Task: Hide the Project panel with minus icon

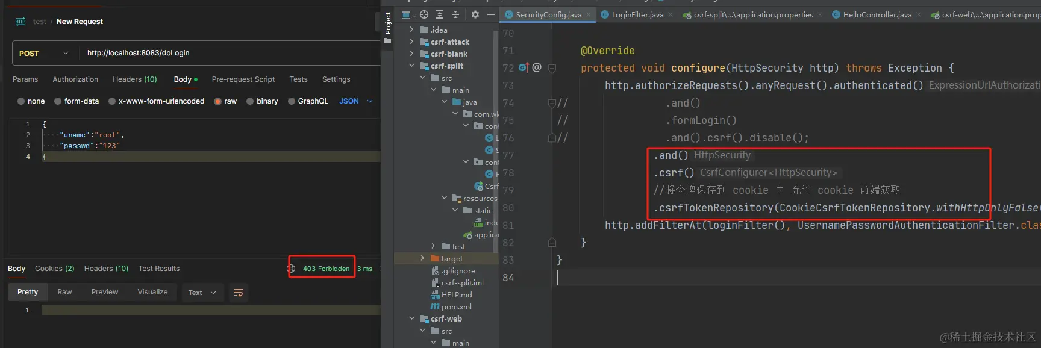Action: point(491,14)
